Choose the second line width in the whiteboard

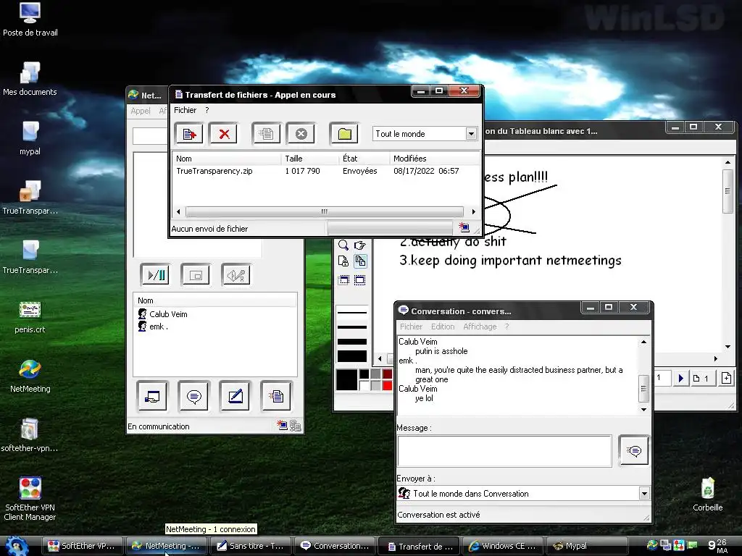351,327
